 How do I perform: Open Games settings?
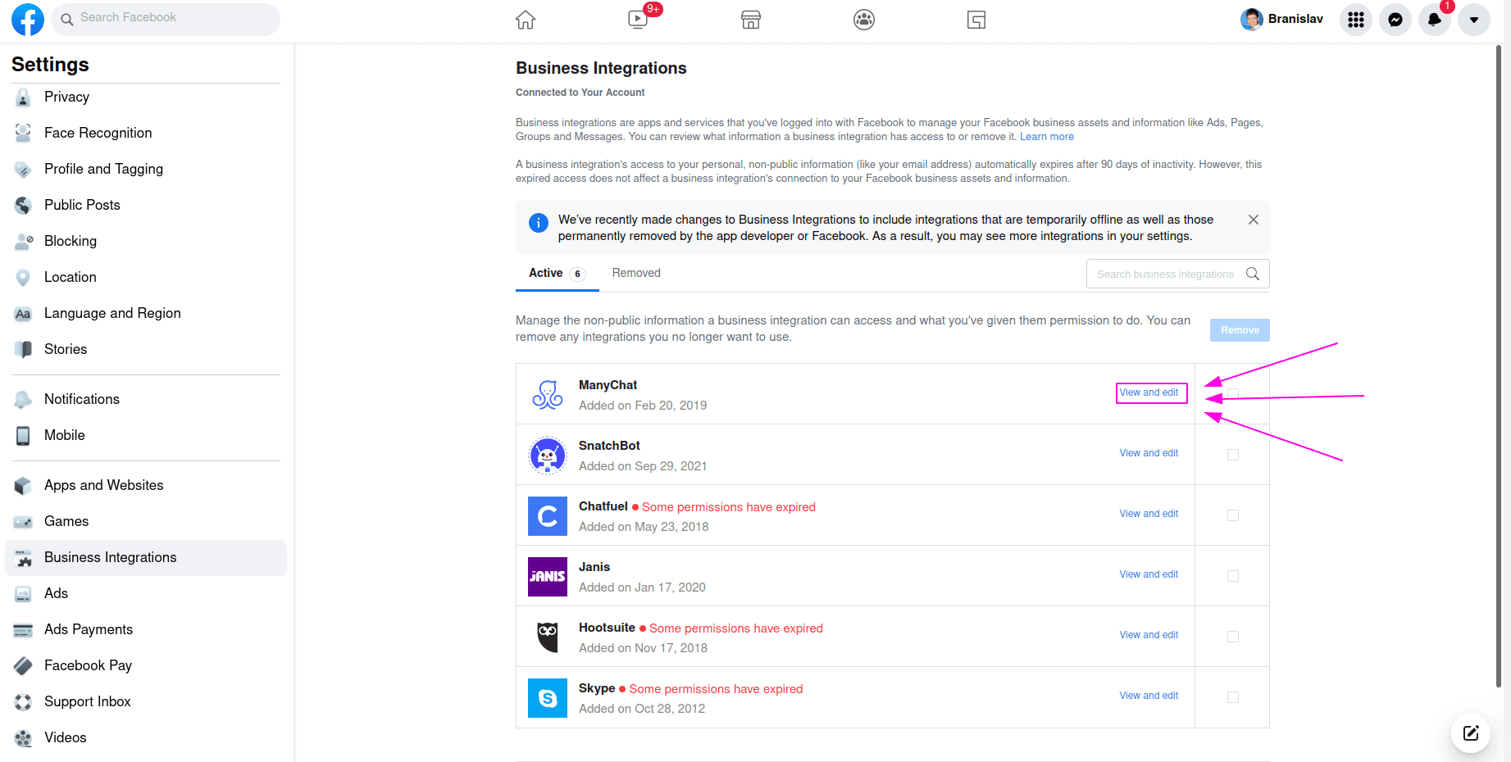pyautogui.click(x=146, y=521)
